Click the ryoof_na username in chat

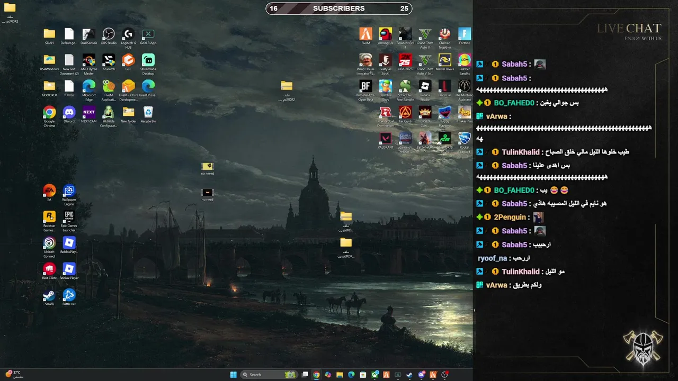point(492,258)
